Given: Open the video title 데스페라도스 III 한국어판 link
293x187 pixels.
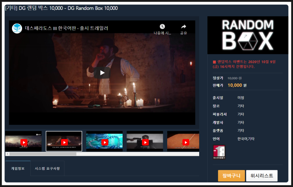Looking at the screenshot, I should coord(66,28).
